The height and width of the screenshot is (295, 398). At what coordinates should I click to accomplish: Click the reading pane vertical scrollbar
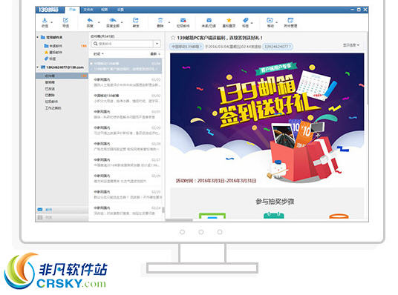[367, 68]
